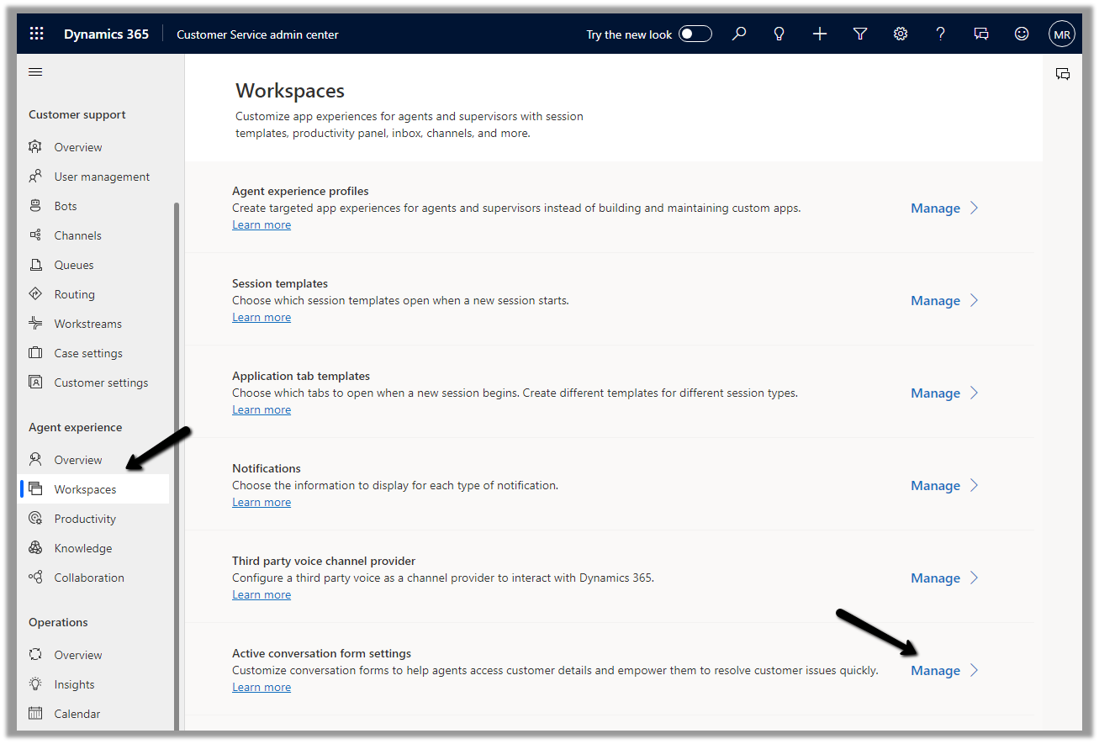This screenshot has width=1099, height=744.
Task: Manage Active conversation form settings
Action: tap(935, 670)
